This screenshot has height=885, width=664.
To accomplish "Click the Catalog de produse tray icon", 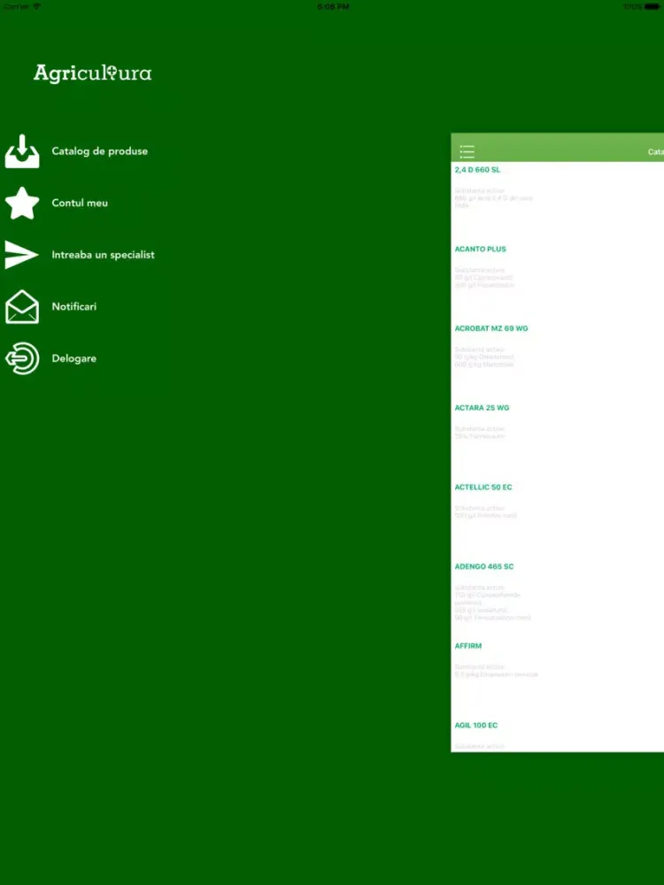I will pos(22,151).
